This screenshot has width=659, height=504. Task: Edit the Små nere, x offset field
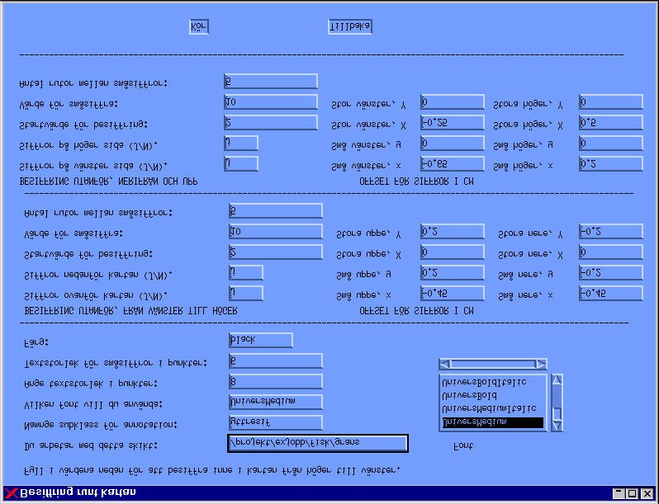click(x=610, y=294)
